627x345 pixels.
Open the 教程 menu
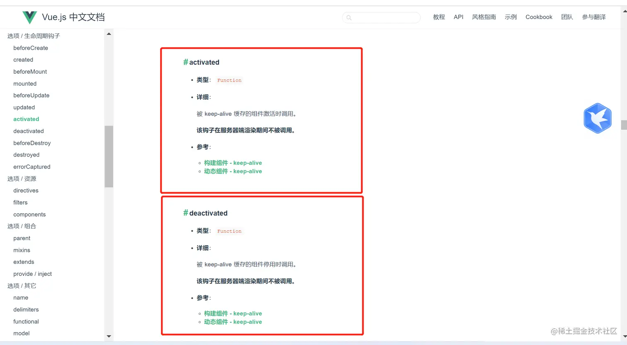(x=439, y=17)
